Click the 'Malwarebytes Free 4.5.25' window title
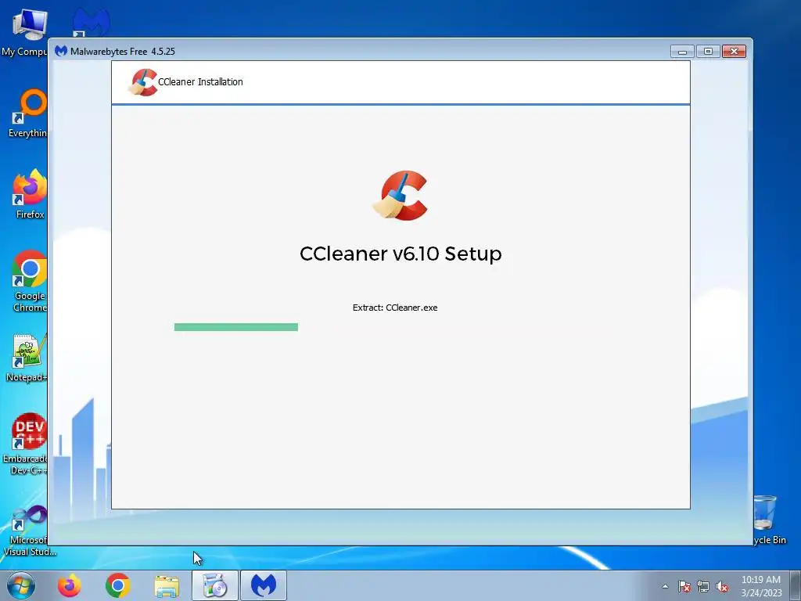 click(x=123, y=51)
